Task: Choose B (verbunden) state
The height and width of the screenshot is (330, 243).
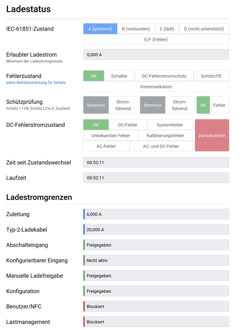Action: click(136, 29)
